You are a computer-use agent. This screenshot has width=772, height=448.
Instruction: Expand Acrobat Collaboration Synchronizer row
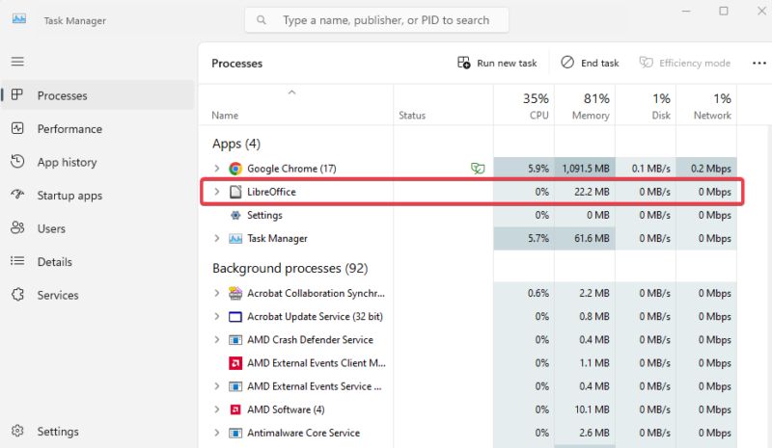tap(216, 293)
